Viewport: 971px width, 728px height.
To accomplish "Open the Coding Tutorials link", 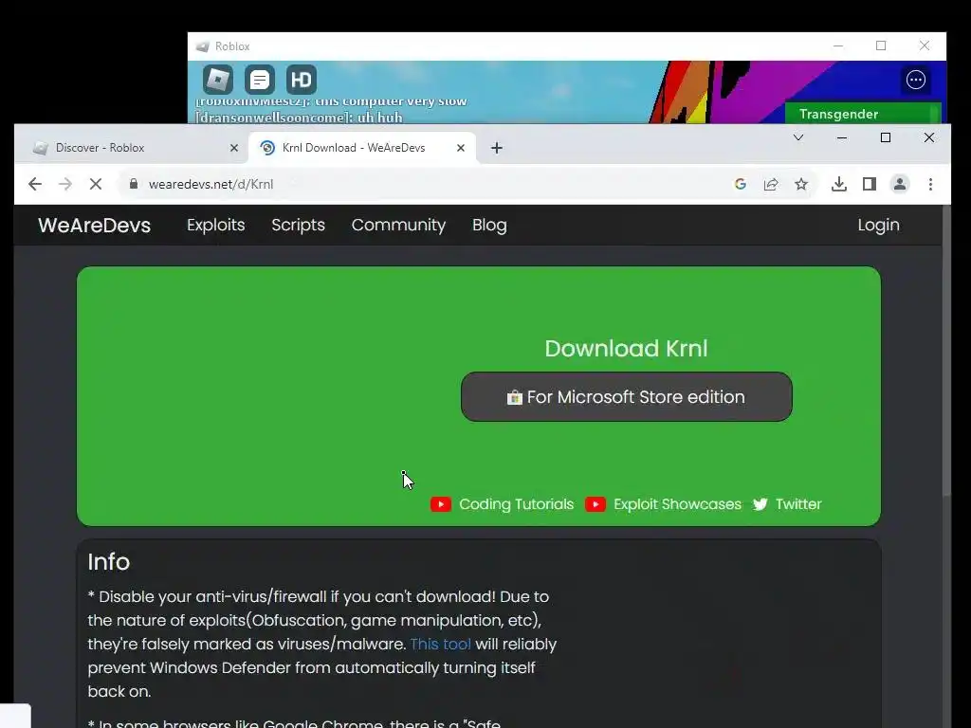I will 517,504.
